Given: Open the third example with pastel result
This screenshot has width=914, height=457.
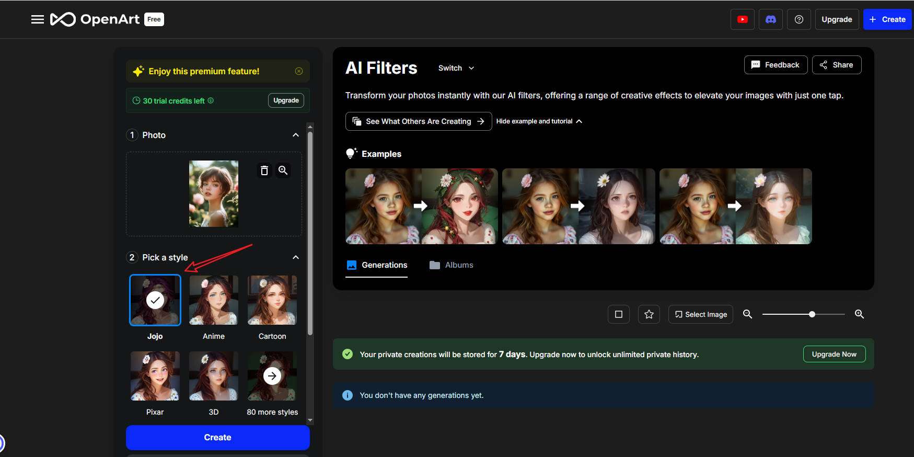Looking at the screenshot, I should (x=736, y=206).
